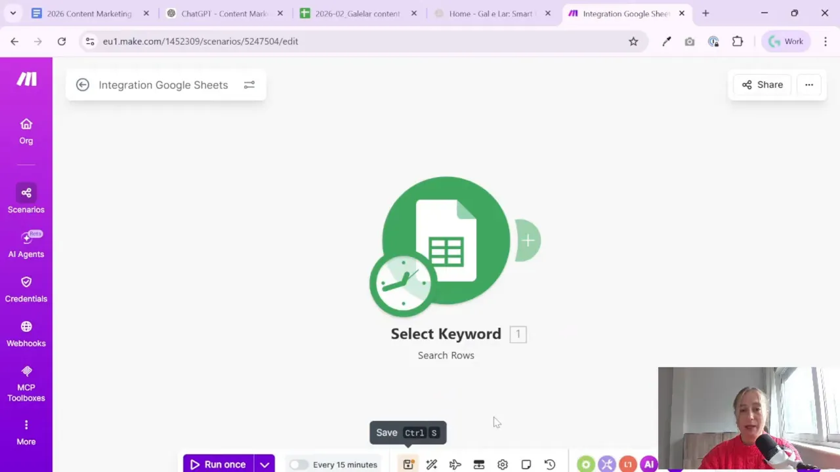
Task: Open the Every 15 minutes schedule setting
Action: pyautogui.click(x=345, y=465)
